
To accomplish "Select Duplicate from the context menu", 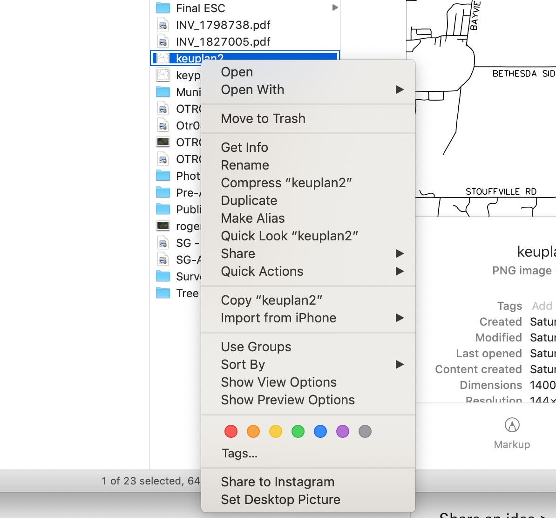I will coord(249,200).
